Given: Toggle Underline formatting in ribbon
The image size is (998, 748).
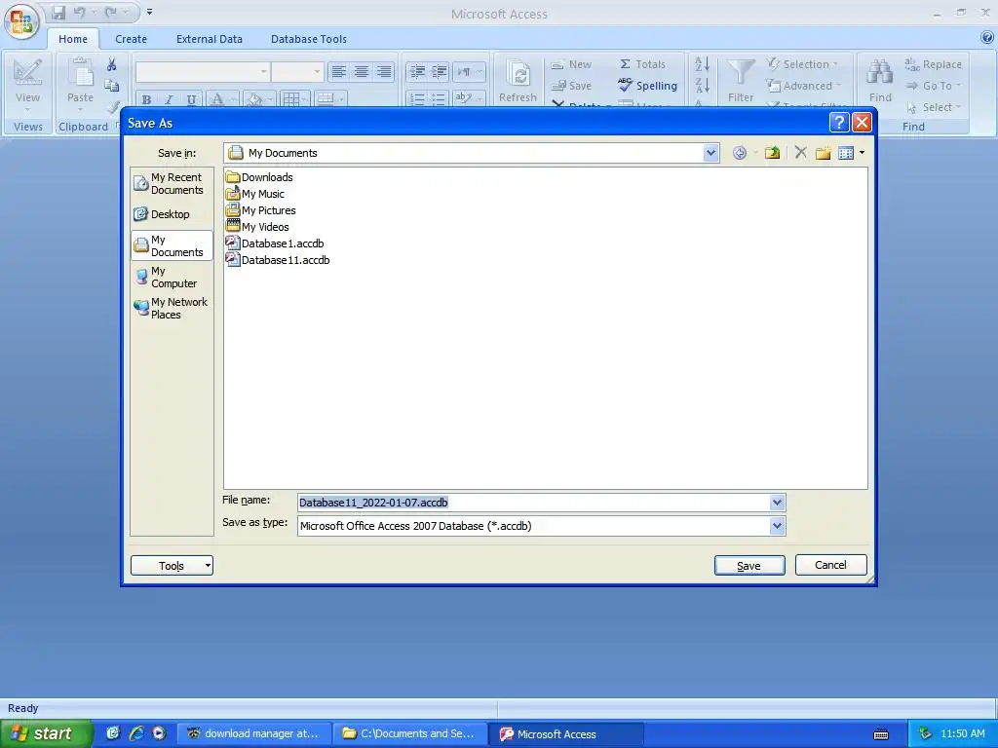Looking at the screenshot, I should click(191, 99).
